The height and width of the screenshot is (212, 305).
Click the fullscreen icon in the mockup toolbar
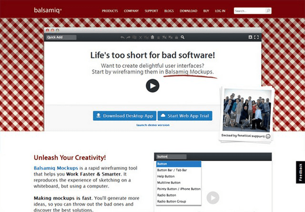[x=256, y=37]
